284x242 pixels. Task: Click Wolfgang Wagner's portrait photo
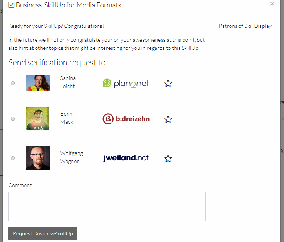[37, 158]
